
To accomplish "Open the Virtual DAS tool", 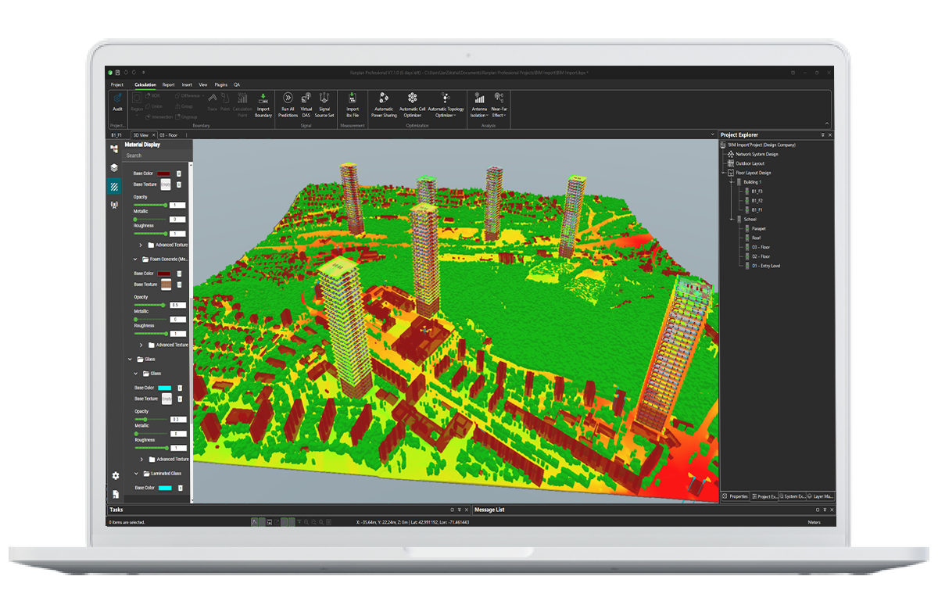I will (x=306, y=98).
